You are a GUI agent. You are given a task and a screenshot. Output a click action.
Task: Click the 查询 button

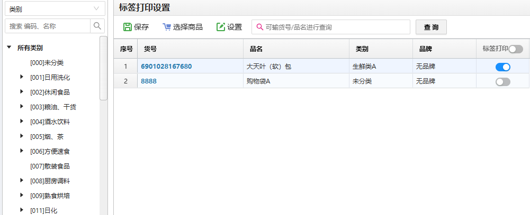click(432, 27)
